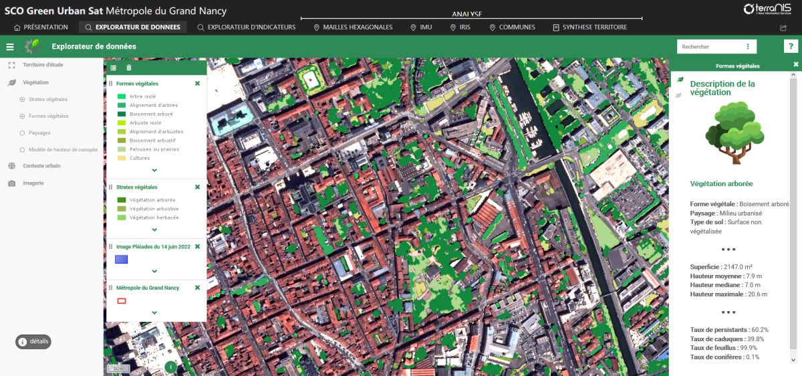Toggle the Strates végétales radio button
802x376 pixels.
tap(22, 99)
